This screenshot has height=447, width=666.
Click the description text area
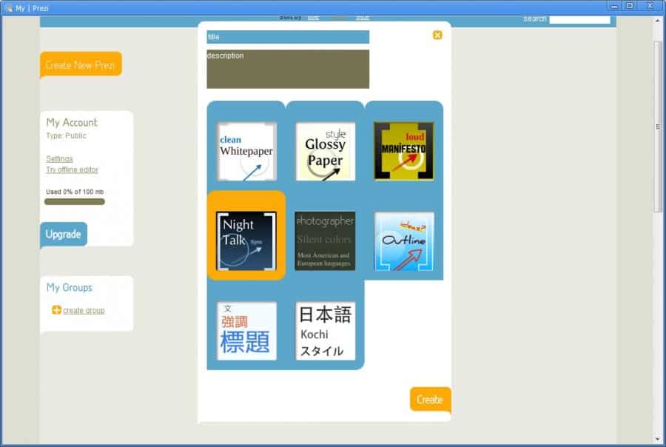[288, 70]
